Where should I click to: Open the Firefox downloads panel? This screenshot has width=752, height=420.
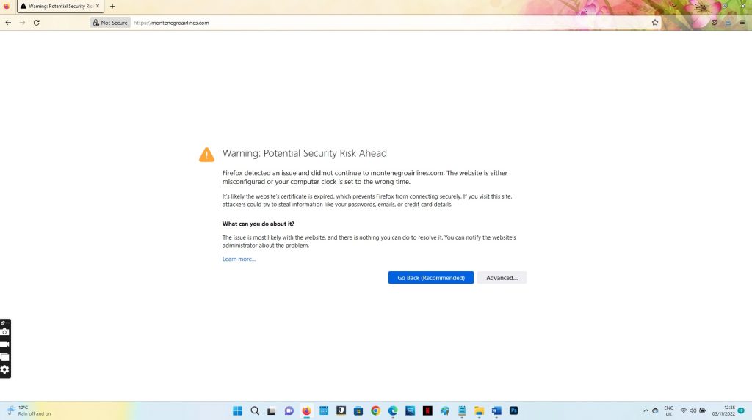(x=728, y=23)
